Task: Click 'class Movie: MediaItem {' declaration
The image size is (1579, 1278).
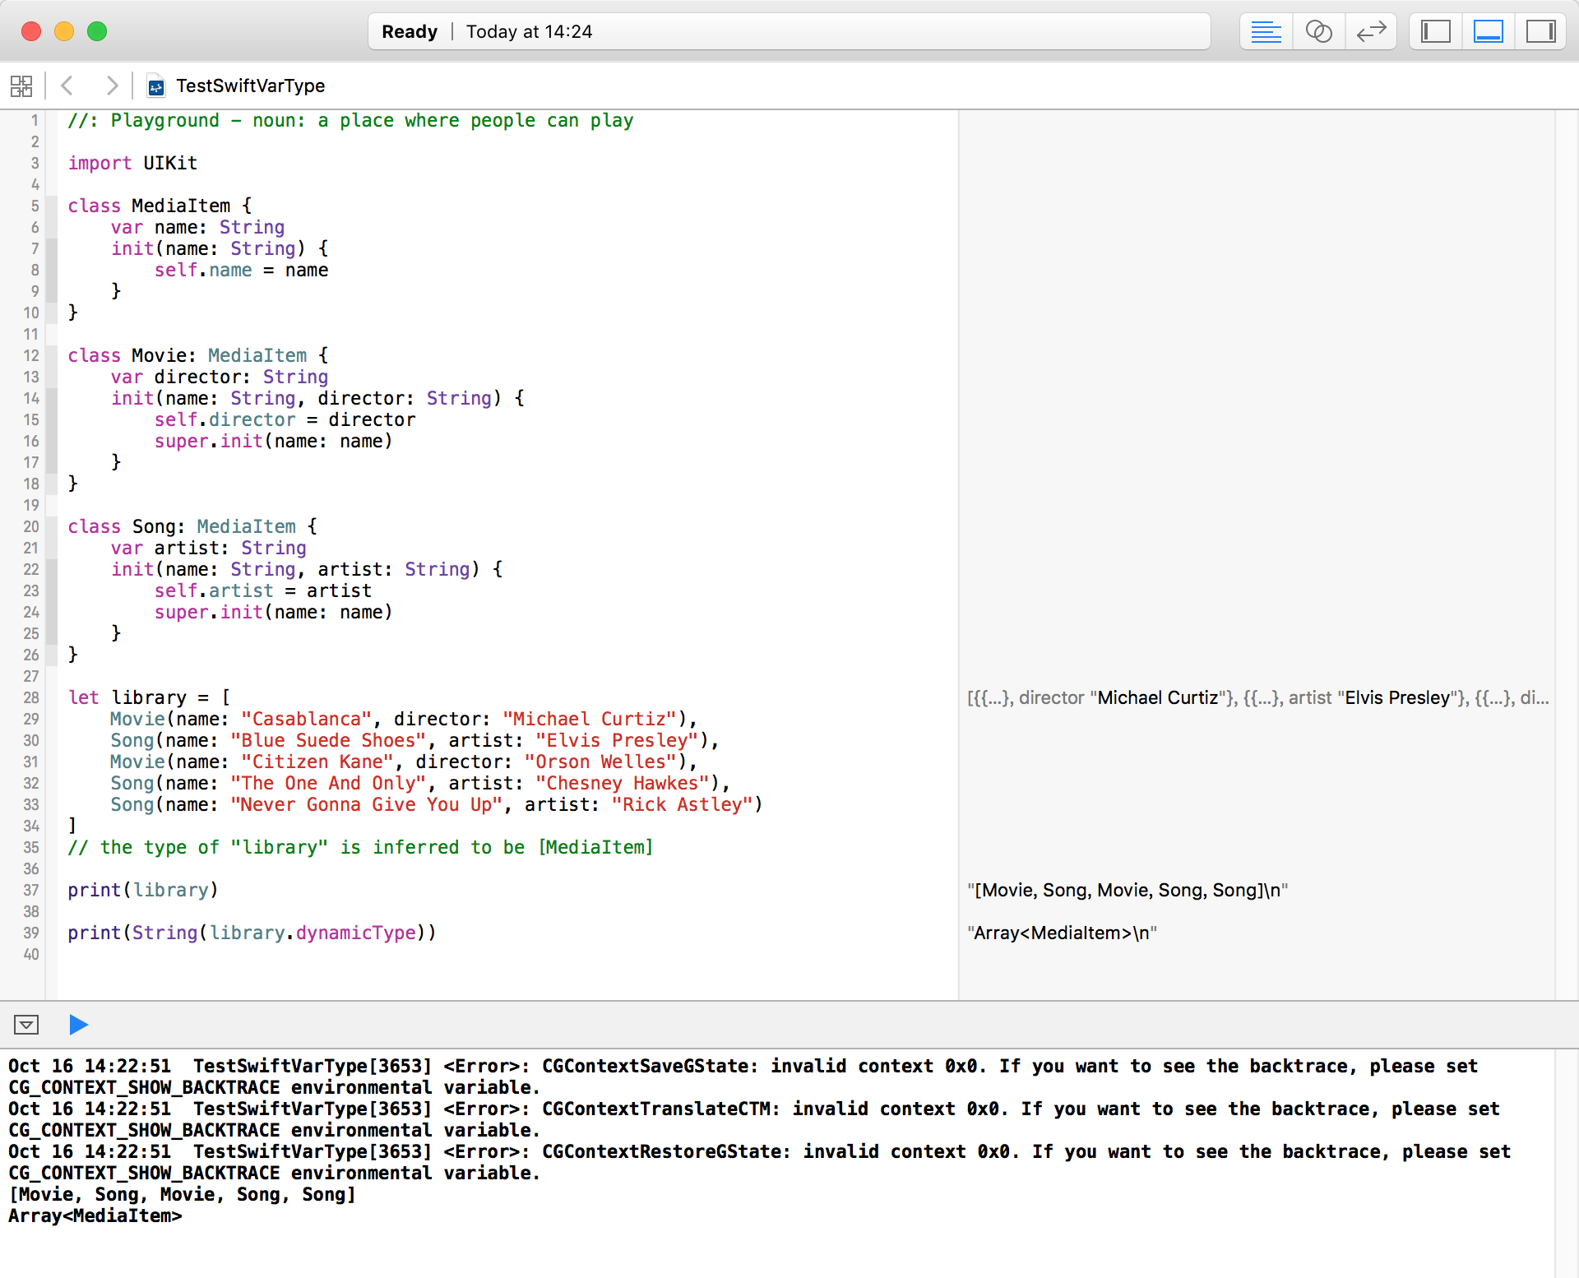Action: click(197, 355)
